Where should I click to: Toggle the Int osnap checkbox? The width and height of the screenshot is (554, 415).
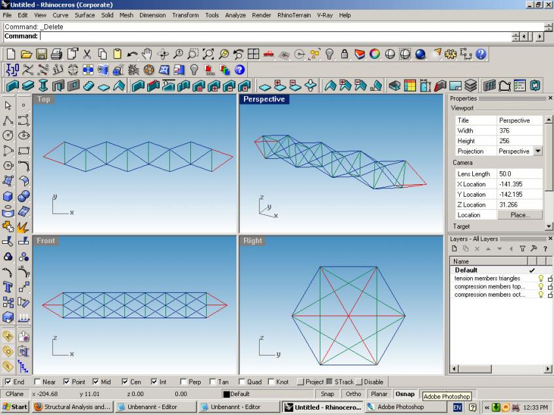[x=154, y=382]
